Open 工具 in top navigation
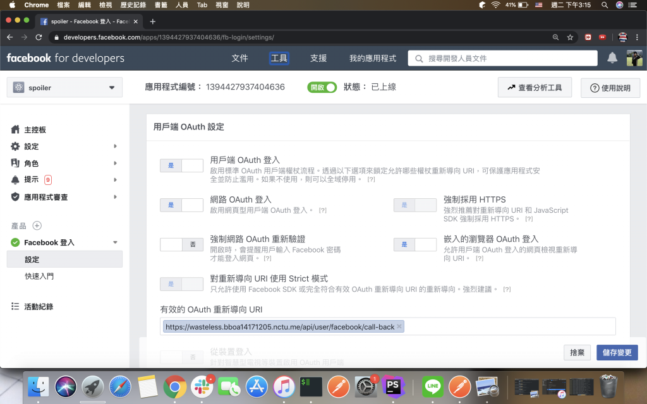The width and height of the screenshot is (647, 404). (279, 58)
